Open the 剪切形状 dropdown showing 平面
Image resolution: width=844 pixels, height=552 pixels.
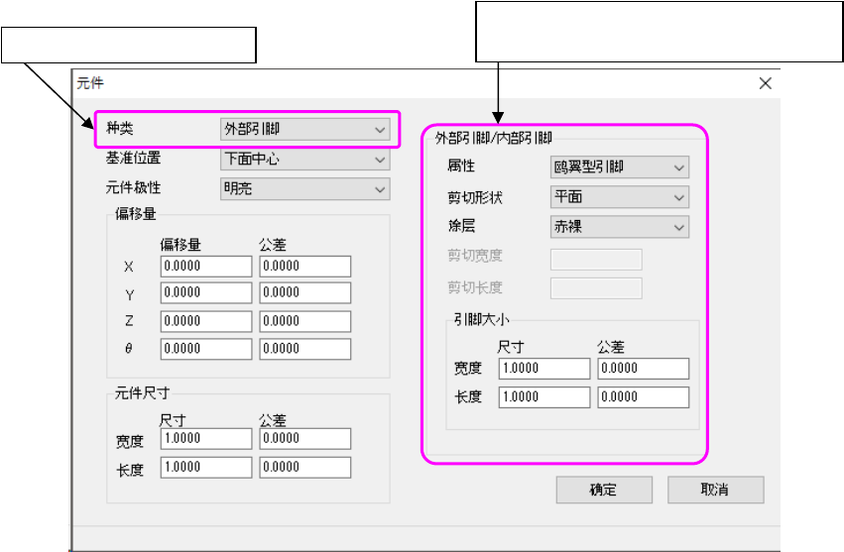[620, 197]
